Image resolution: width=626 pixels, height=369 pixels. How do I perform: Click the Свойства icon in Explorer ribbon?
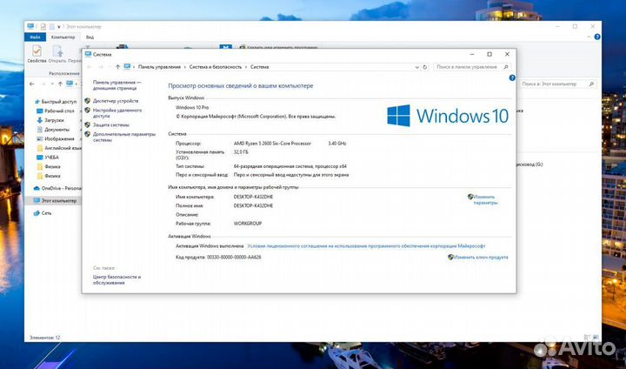37,55
